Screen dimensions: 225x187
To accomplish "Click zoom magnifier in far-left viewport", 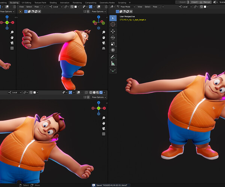I will click(x=12, y=32).
